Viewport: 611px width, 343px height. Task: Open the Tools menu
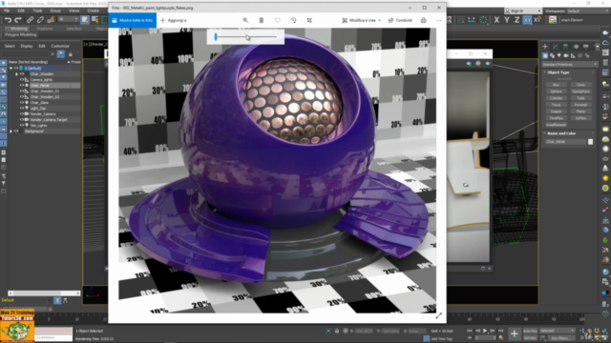pyautogui.click(x=37, y=10)
